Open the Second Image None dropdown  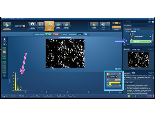(x=80, y=34)
